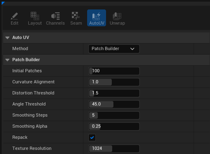Viewport: 210px width, 154px height.
Task: Click the Smoothing Steps field
Action: coord(114,115)
